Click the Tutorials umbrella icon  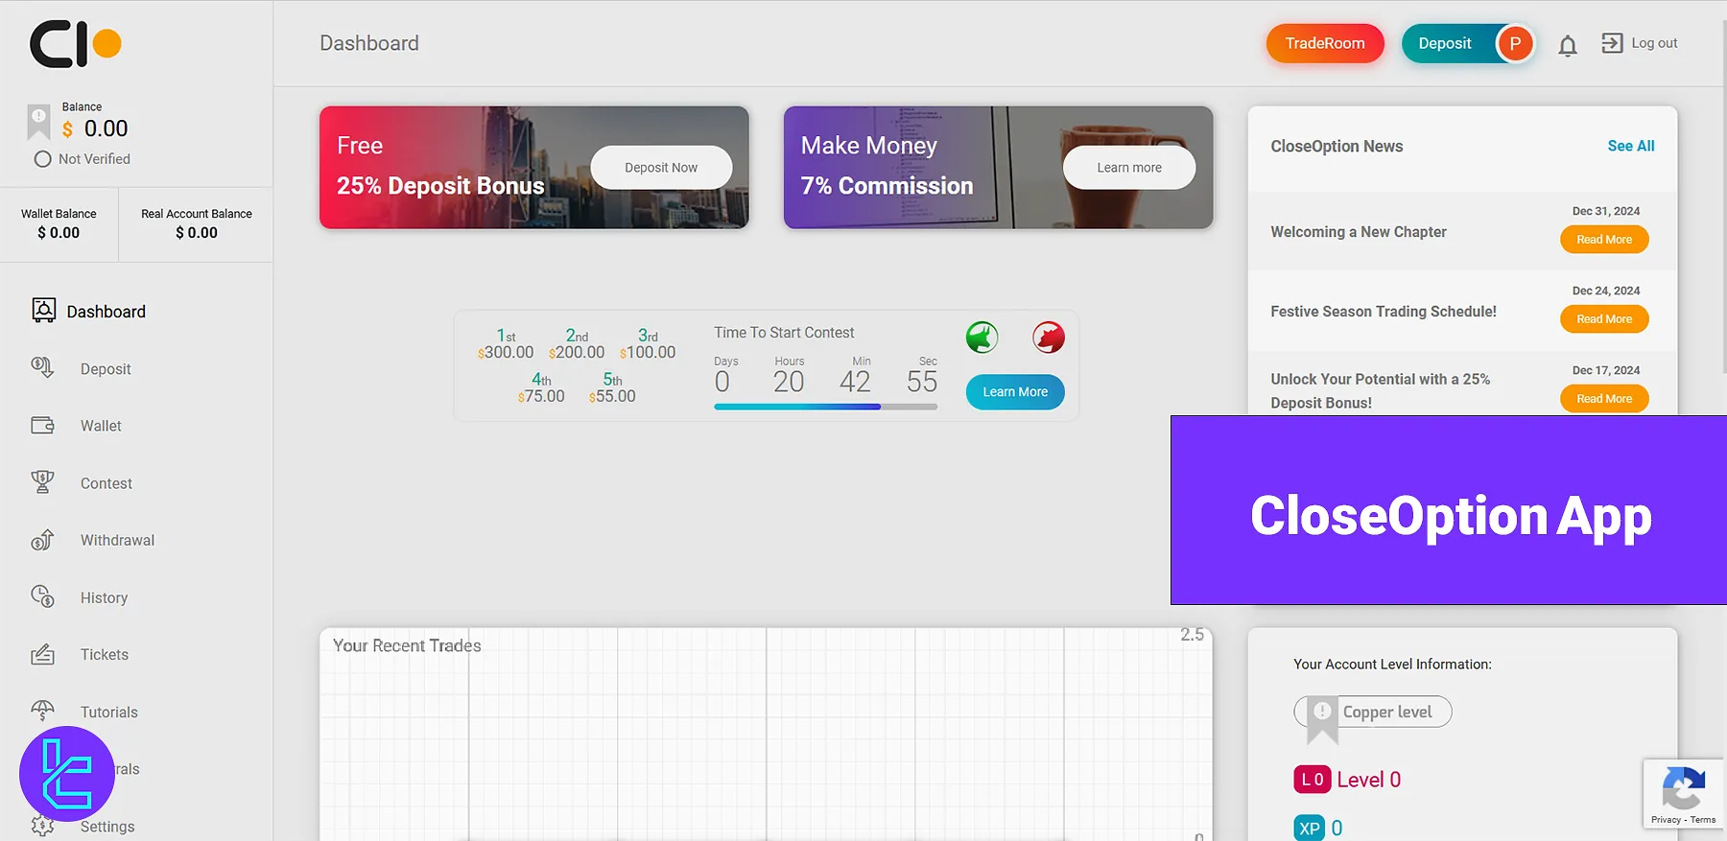[42, 711]
